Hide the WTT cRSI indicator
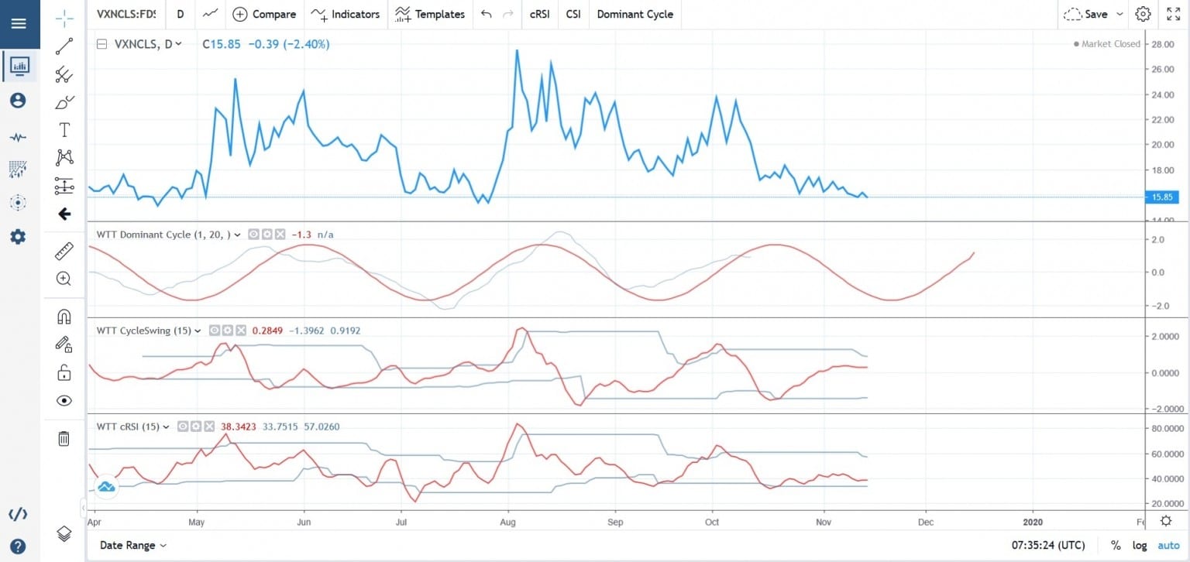Screen dimensions: 1190x562 (183, 426)
